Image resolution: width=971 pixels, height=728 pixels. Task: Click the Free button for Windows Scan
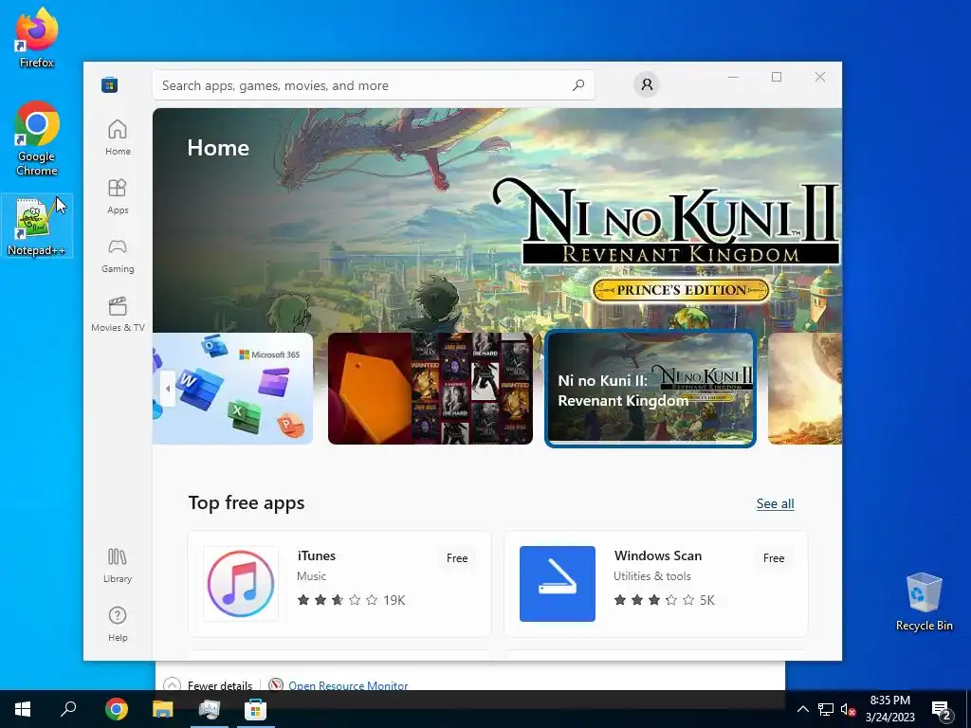pos(774,557)
